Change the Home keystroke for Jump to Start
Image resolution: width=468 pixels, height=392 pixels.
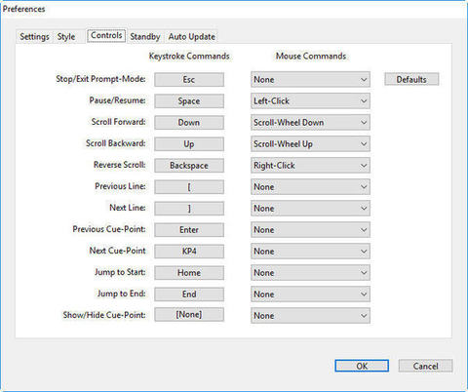tap(189, 273)
